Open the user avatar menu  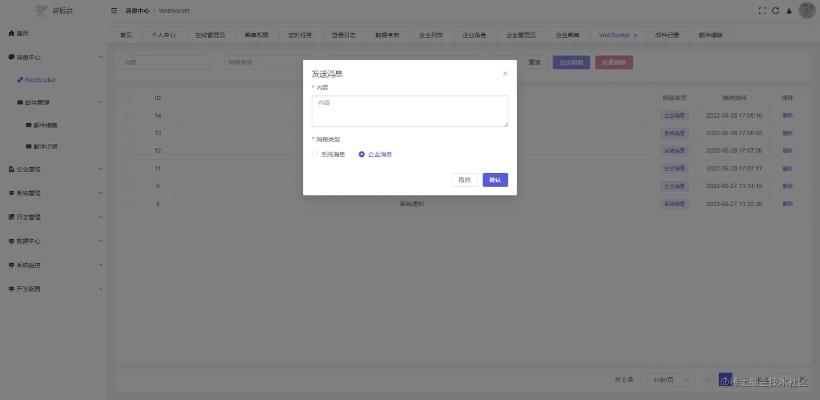click(x=807, y=10)
